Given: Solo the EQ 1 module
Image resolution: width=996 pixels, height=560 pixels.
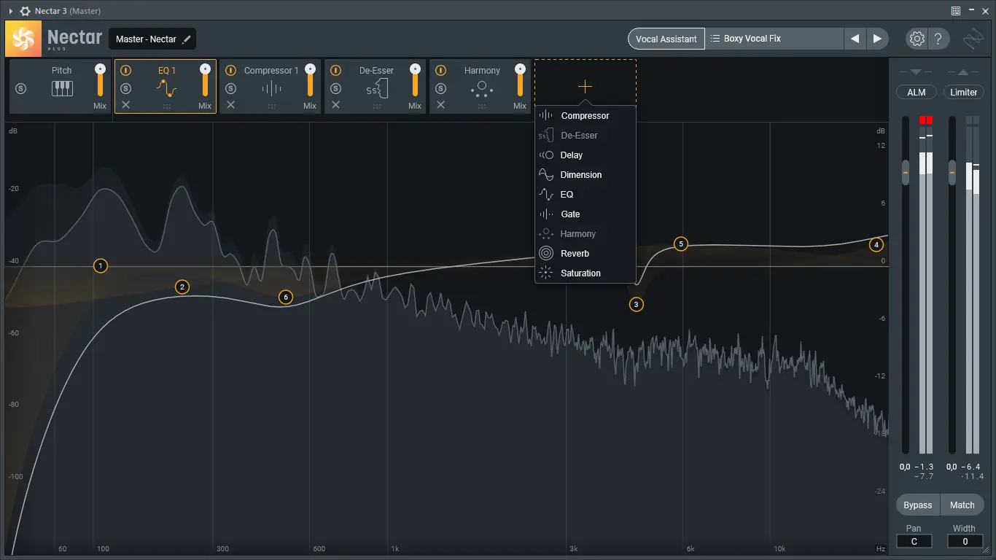Looking at the screenshot, I should (x=125, y=88).
